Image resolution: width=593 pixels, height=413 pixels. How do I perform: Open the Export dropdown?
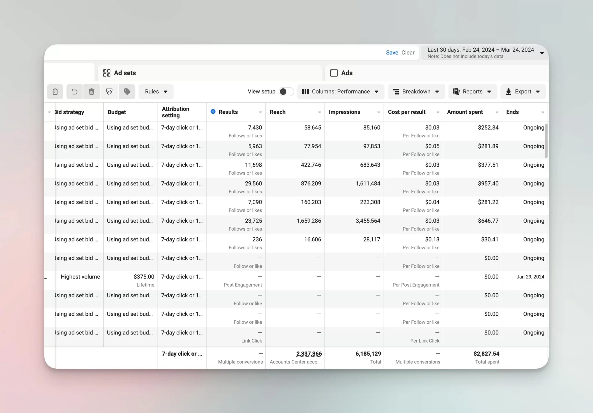(x=523, y=92)
